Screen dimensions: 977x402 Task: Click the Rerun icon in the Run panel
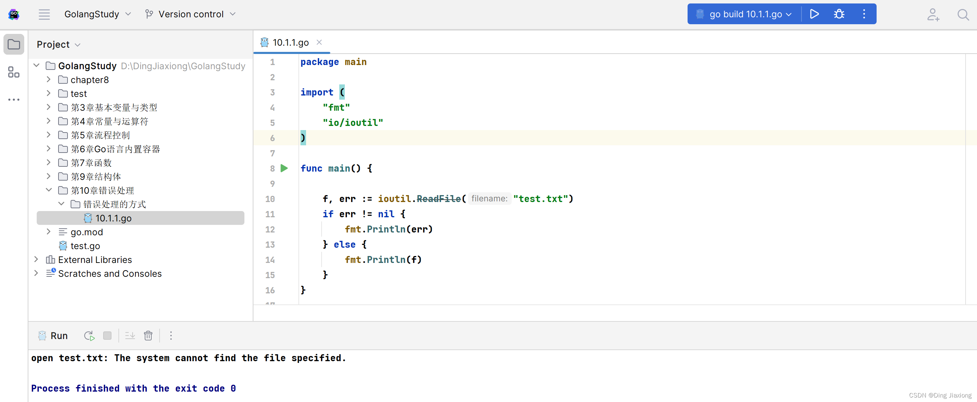[x=89, y=336]
